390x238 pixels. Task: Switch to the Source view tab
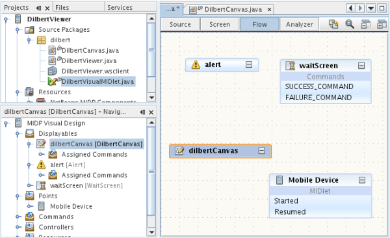[180, 25]
